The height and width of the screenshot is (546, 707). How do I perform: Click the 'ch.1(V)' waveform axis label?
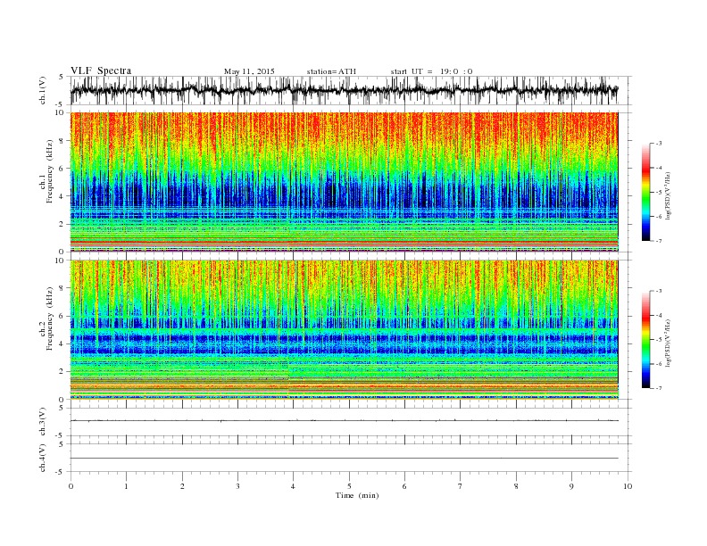[x=43, y=91]
